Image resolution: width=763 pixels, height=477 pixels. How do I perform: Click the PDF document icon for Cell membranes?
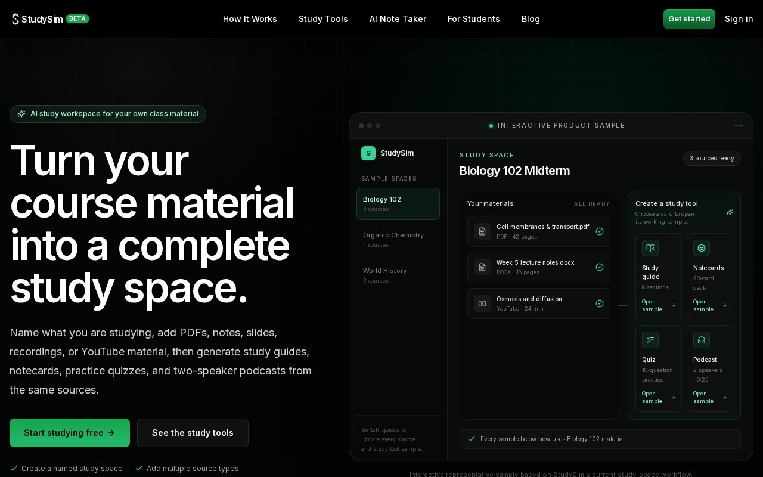click(x=482, y=231)
